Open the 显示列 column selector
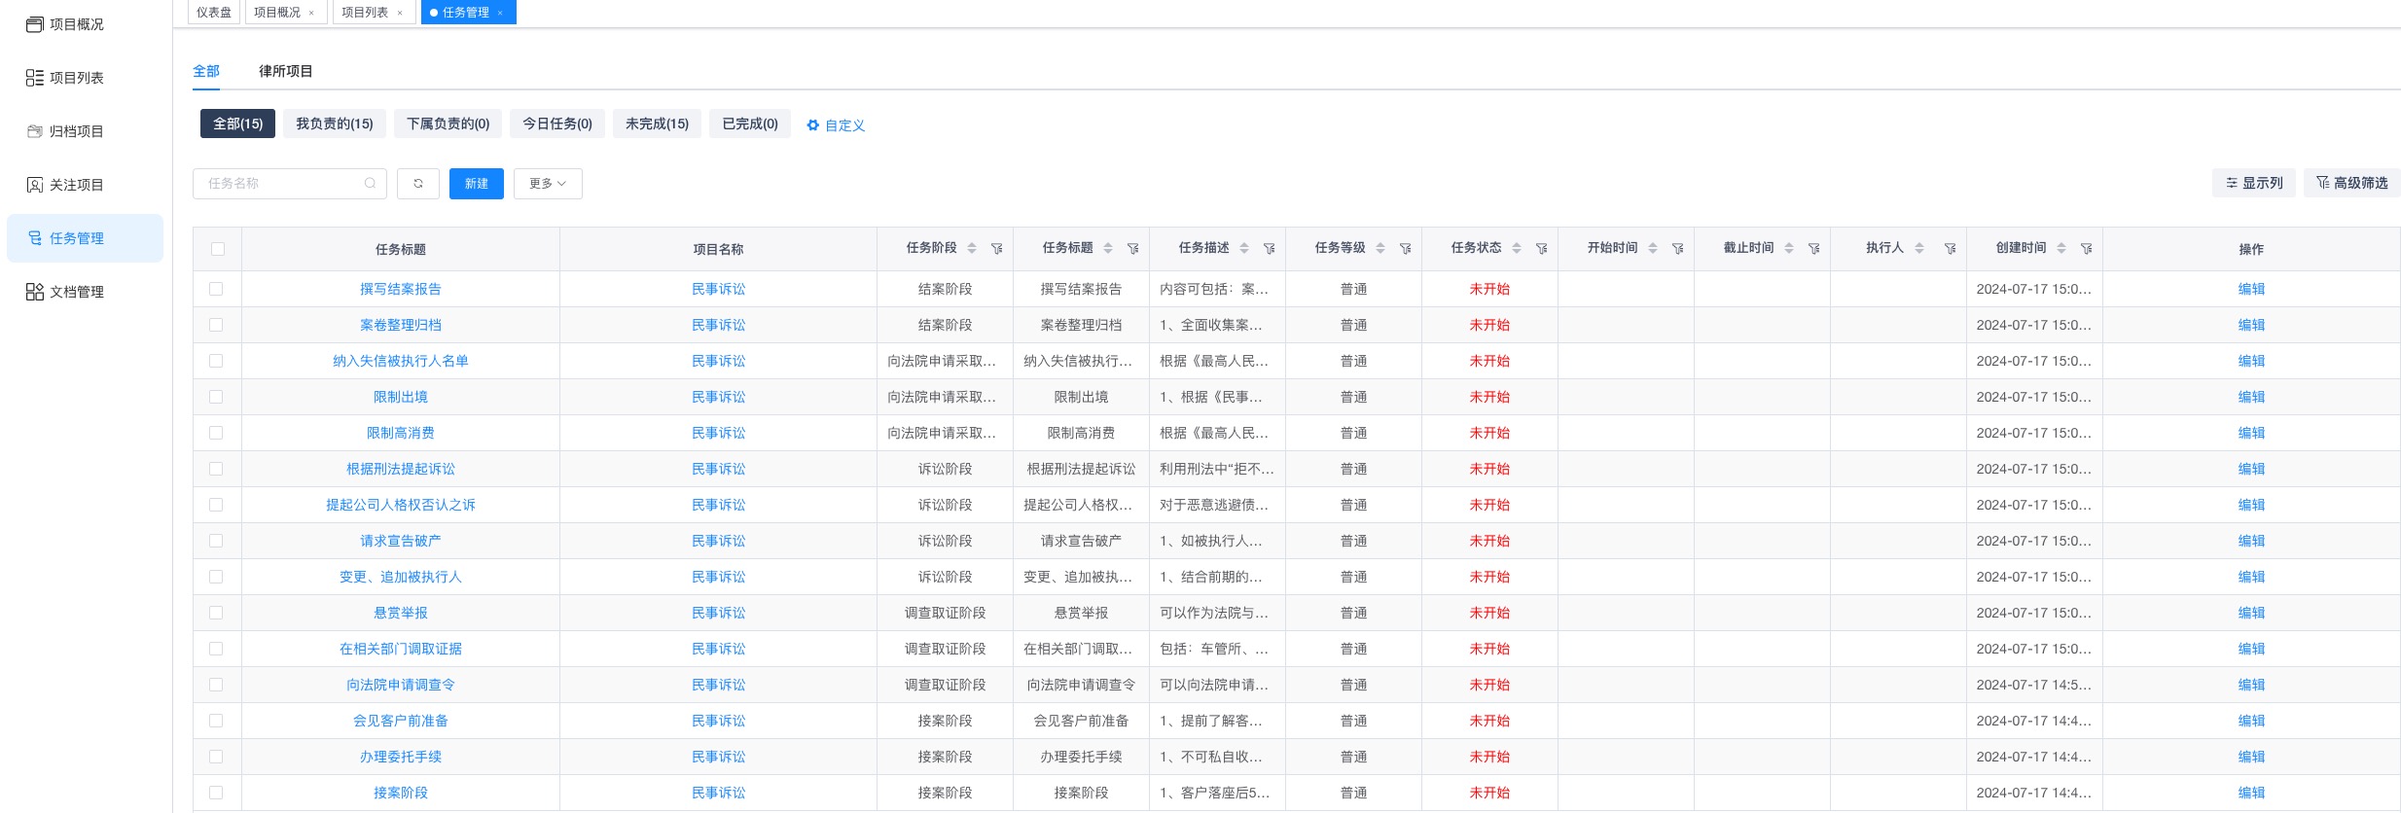 point(2253,183)
